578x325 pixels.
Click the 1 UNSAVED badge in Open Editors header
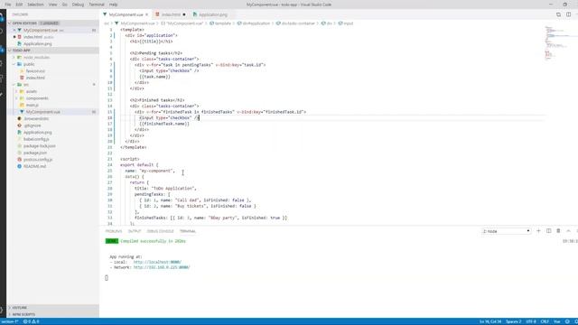tap(50, 23)
